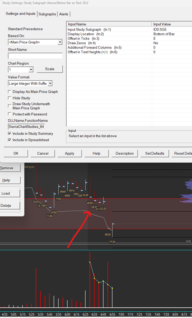Click the Offset in Ticks value 8
Viewport: 192px width, 318px height.
(x=154, y=38)
